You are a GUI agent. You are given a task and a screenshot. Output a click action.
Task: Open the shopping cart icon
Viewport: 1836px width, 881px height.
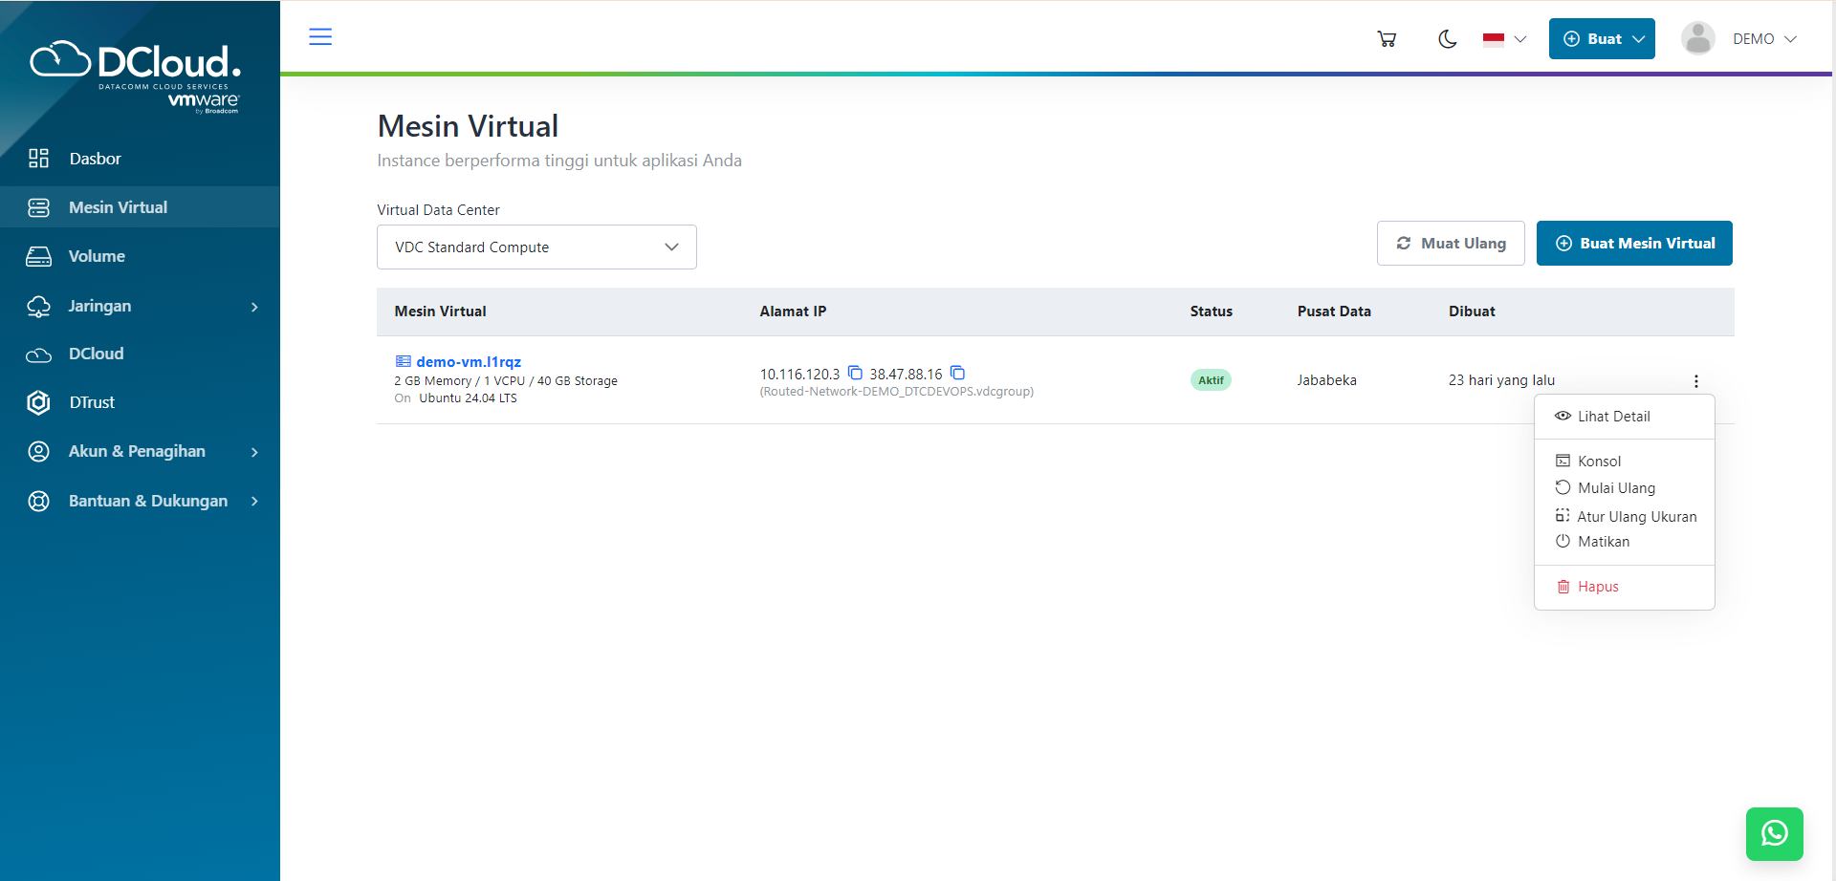1387,39
